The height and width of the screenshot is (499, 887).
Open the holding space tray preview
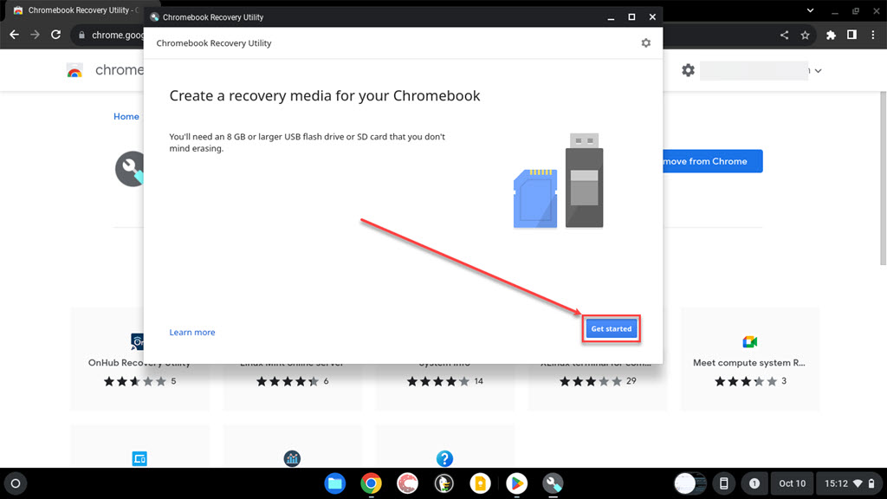tap(690, 483)
